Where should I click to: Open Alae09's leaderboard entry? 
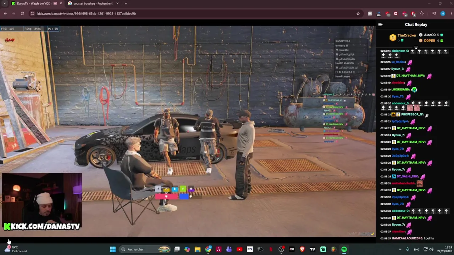pos(431,35)
